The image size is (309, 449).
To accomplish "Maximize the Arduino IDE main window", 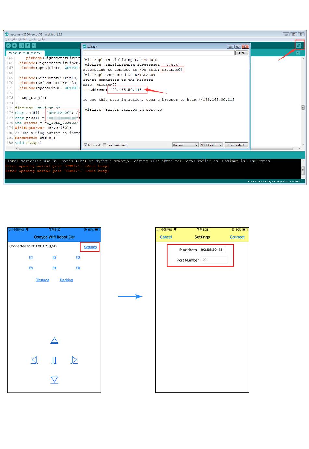I will pyautogui.click(x=294, y=34).
